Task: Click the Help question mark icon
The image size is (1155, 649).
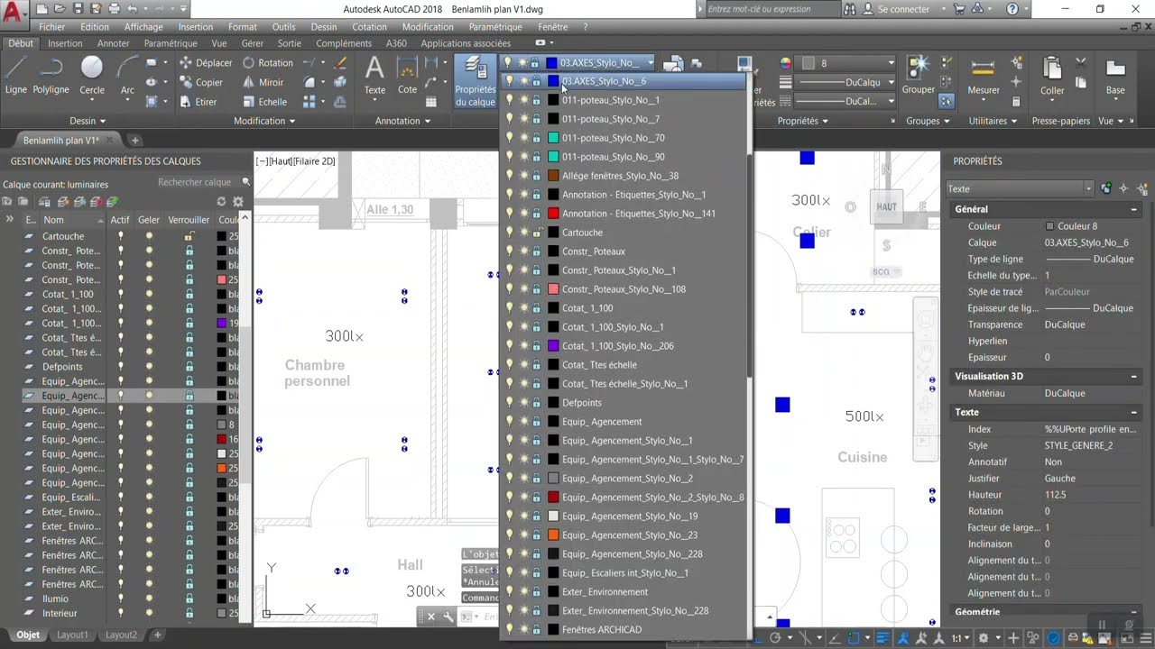Action: click(1012, 9)
